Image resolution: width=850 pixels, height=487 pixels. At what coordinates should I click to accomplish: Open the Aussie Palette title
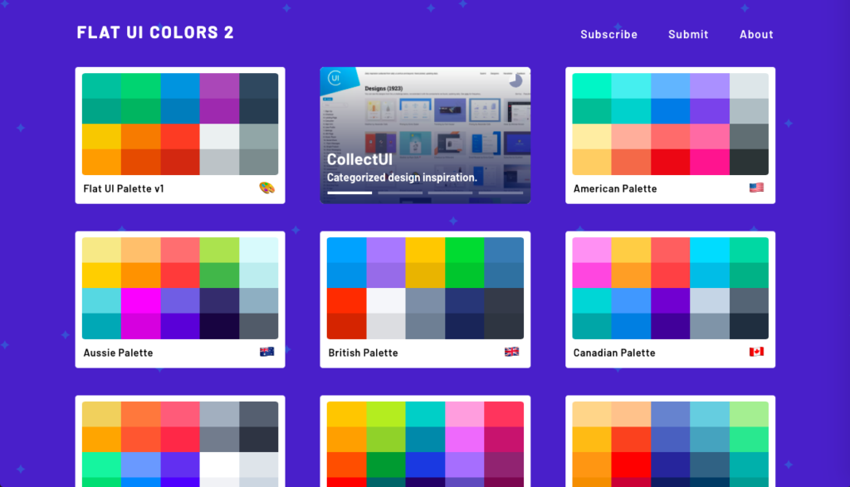pos(118,353)
